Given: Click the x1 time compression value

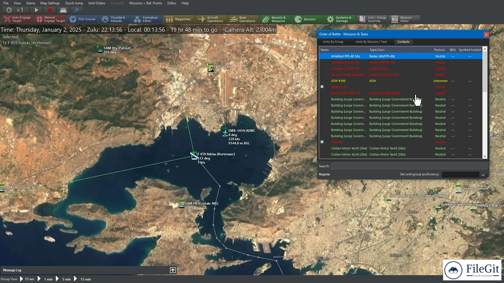Looking at the screenshot, I should click(x=20, y=10).
